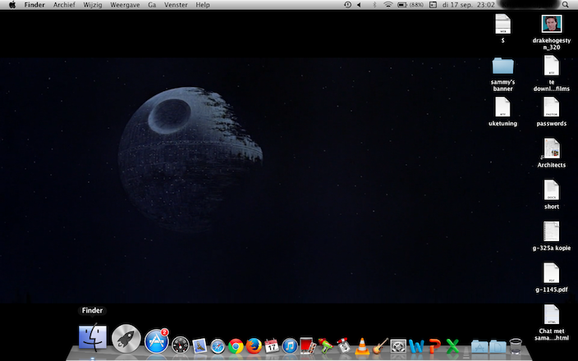The height and width of the screenshot is (361, 578).
Task: Open Applications folder stack in Dock
Action: (479, 346)
